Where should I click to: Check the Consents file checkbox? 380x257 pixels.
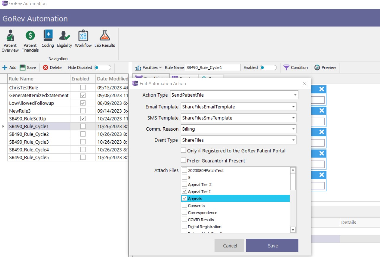tap(185, 206)
